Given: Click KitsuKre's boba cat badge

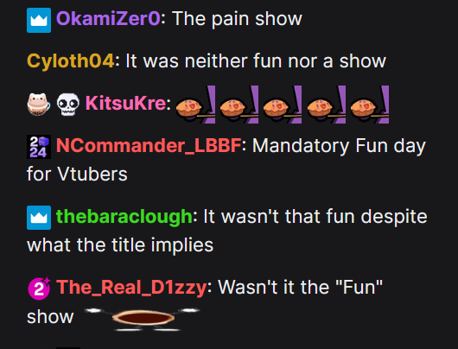Looking at the screenshot, I should [39, 104].
